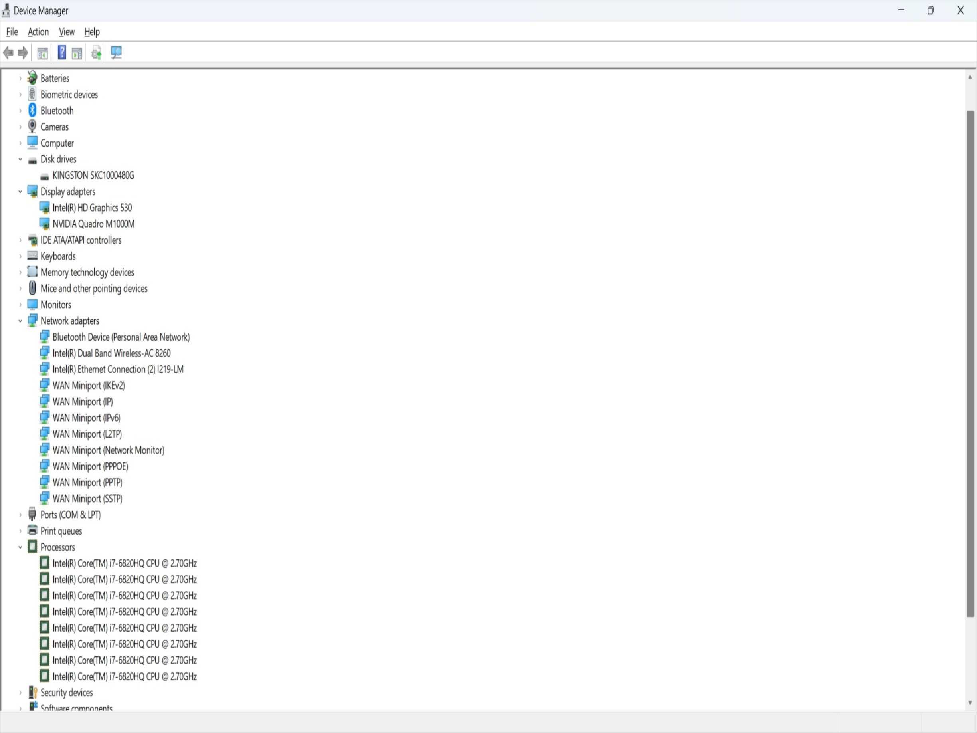This screenshot has width=977, height=733.
Task: Open the File menu
Action: click(12, 32)
